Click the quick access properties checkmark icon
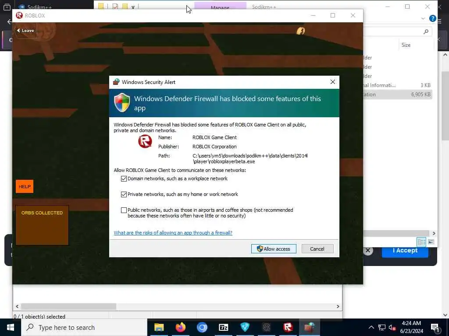The image size is (449, 336). click(115, 6)
